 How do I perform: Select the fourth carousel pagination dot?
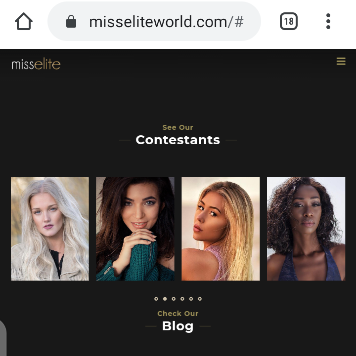point(182,299)
